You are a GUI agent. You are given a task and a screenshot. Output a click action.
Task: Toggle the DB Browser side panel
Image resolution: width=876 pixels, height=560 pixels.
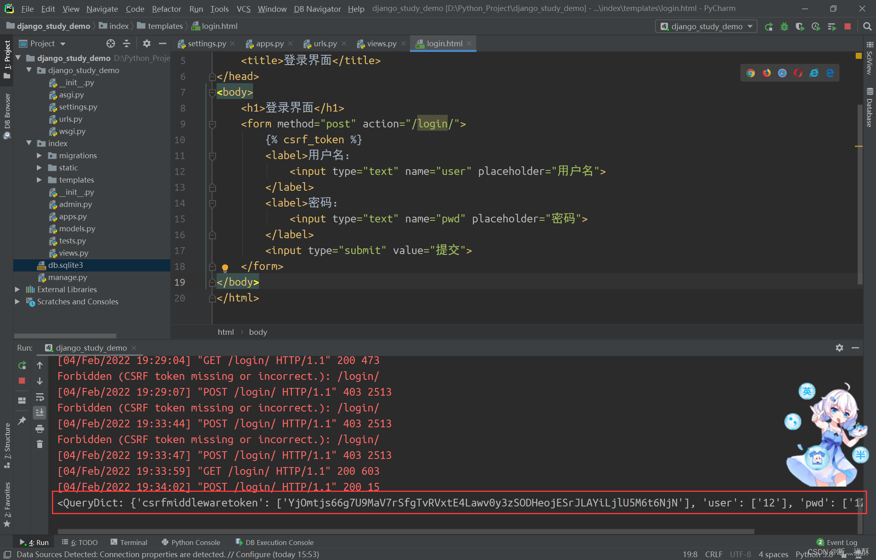[7, 116]
